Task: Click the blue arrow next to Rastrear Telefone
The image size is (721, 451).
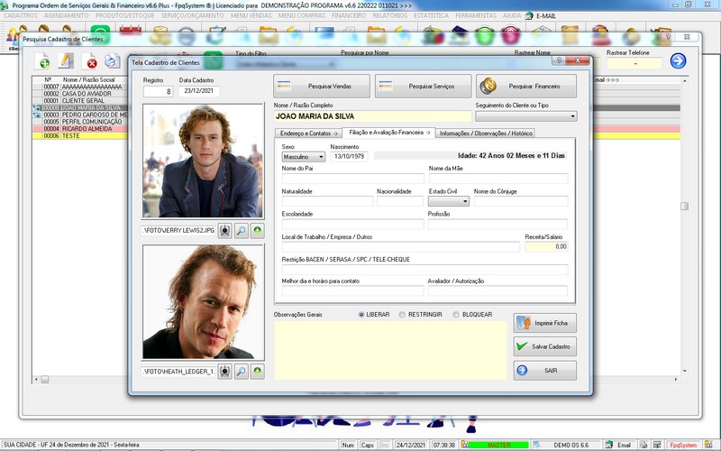Action: pos(678,60)
